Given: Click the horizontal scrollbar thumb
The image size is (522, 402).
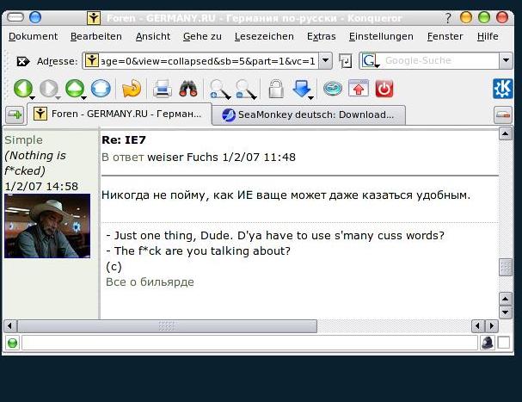Looking at the screenshot, I should [x=167, y=325].
